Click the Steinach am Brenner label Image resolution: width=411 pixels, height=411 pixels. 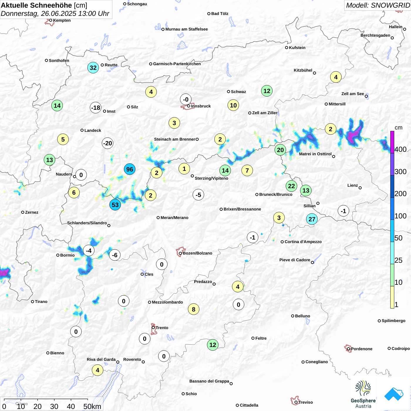(x=175, y=139)
